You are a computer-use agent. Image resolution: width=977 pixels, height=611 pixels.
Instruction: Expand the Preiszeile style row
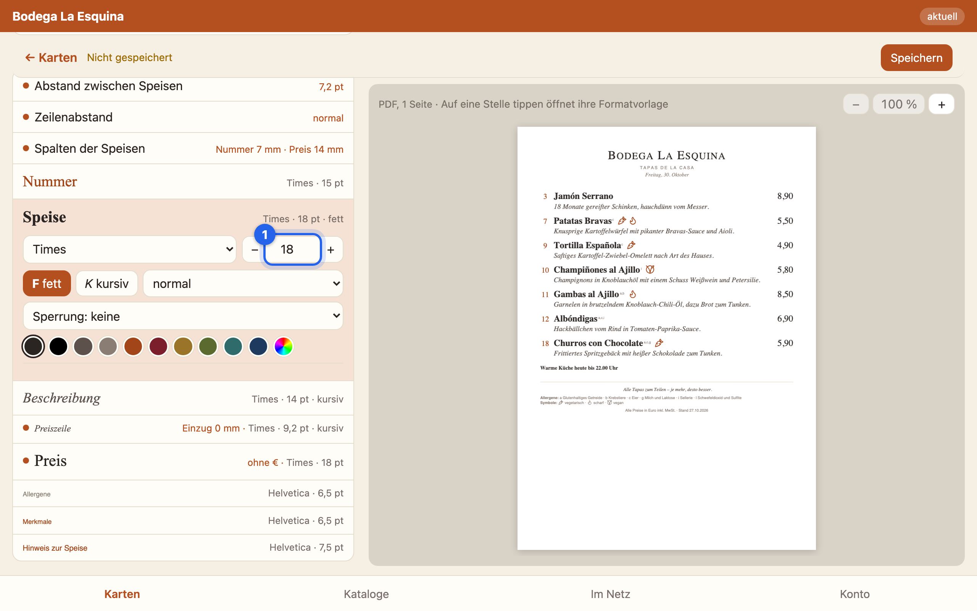pos(183,428)
